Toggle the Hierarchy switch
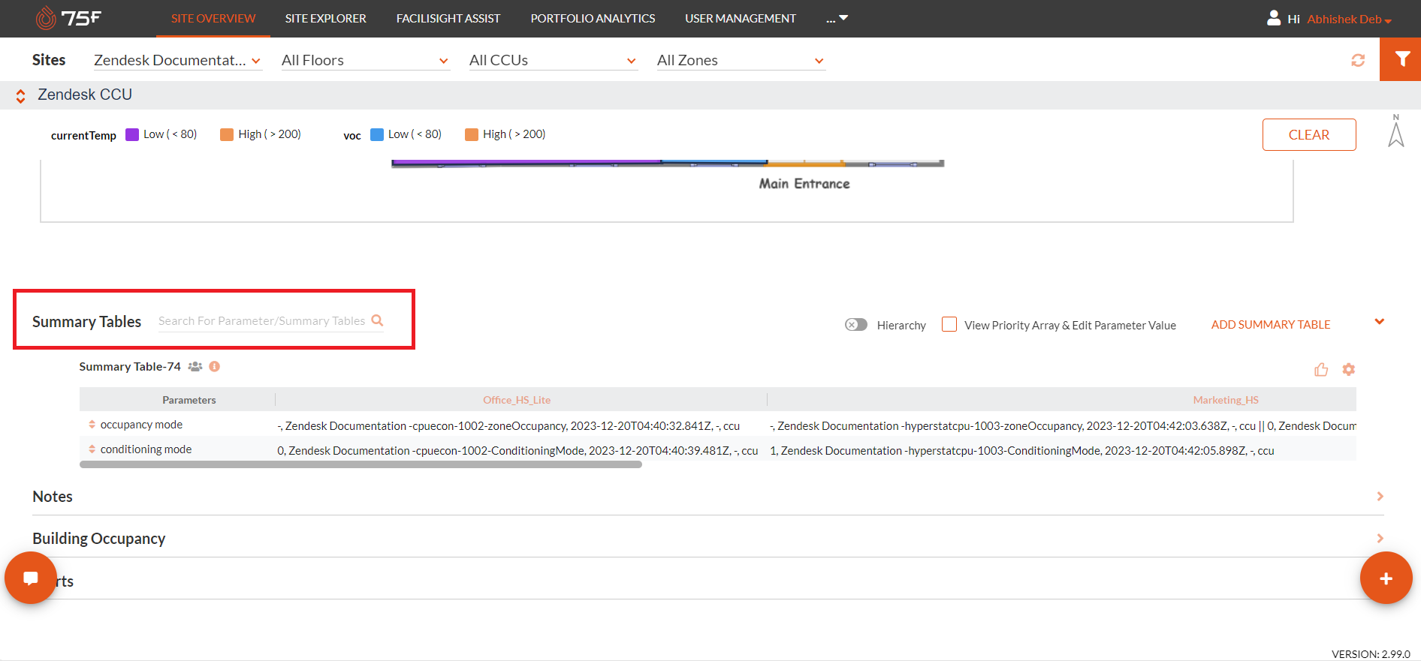Screen dimensions: 1421x661 click(x=856, y=325)
